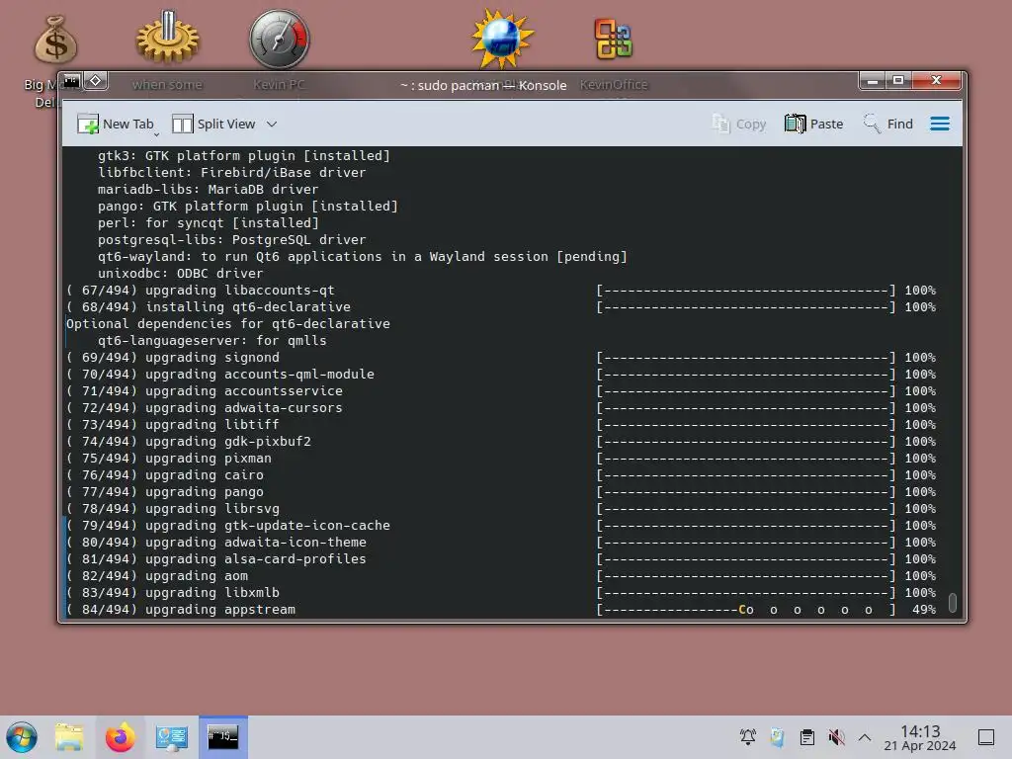
Task: Click 'Optional dependencies for qt6-declarative' text
Action: (x=228, y=324)
